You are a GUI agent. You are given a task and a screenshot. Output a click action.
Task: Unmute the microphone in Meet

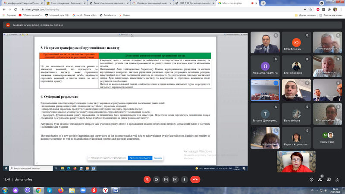tap(146, 179)
